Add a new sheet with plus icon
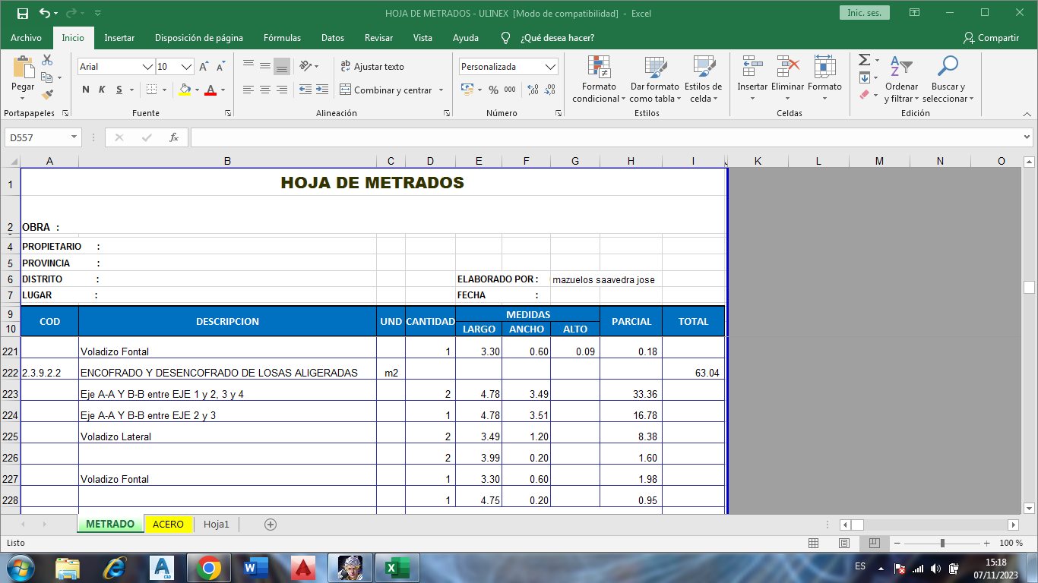The image size is (1038, 583). (x=271, y=524)
